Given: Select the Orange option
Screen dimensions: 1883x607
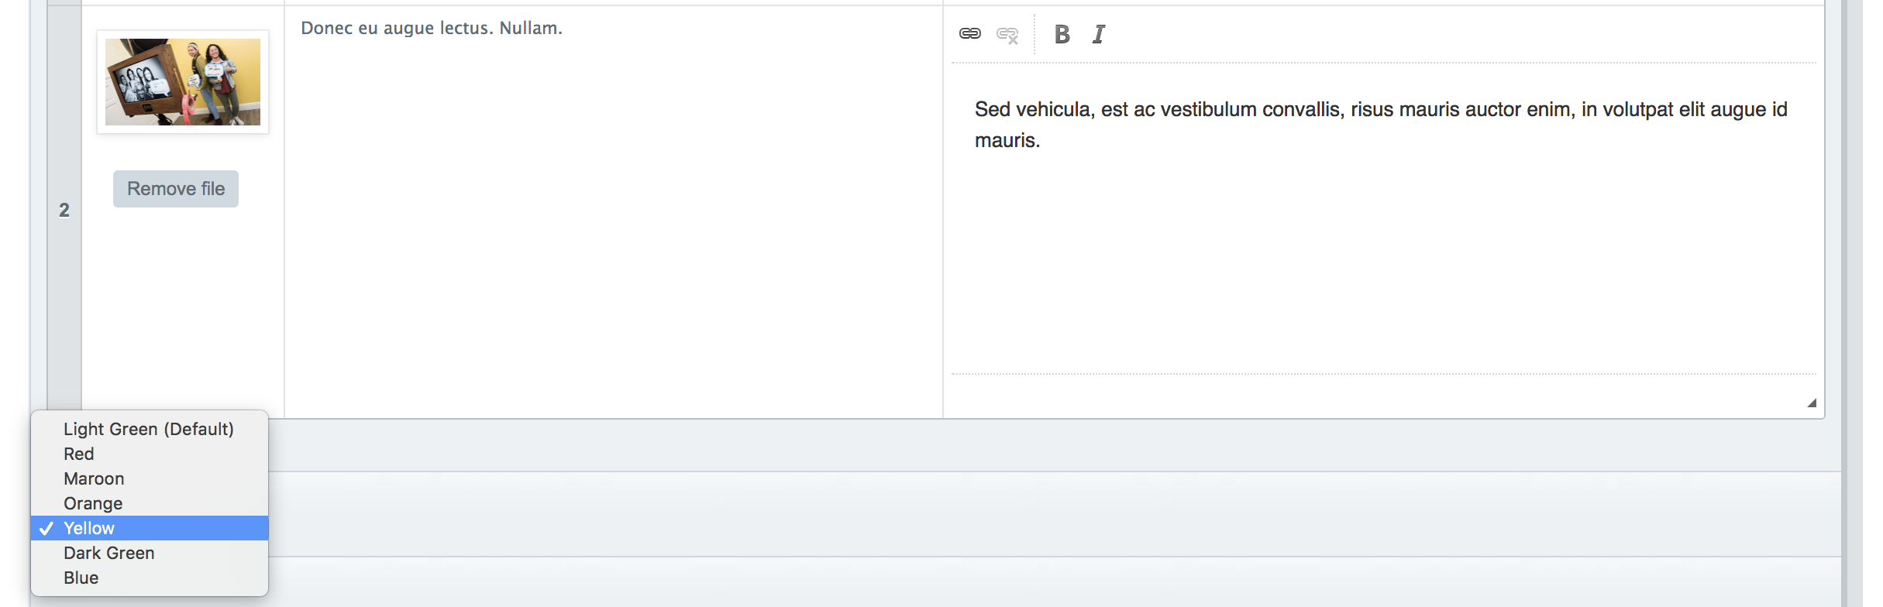Looking at the screenshot, I should pyautogui.click(x=93, y=503).
